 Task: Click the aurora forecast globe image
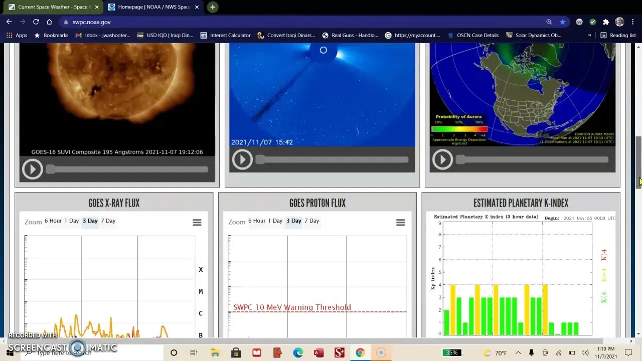(522, 94)
